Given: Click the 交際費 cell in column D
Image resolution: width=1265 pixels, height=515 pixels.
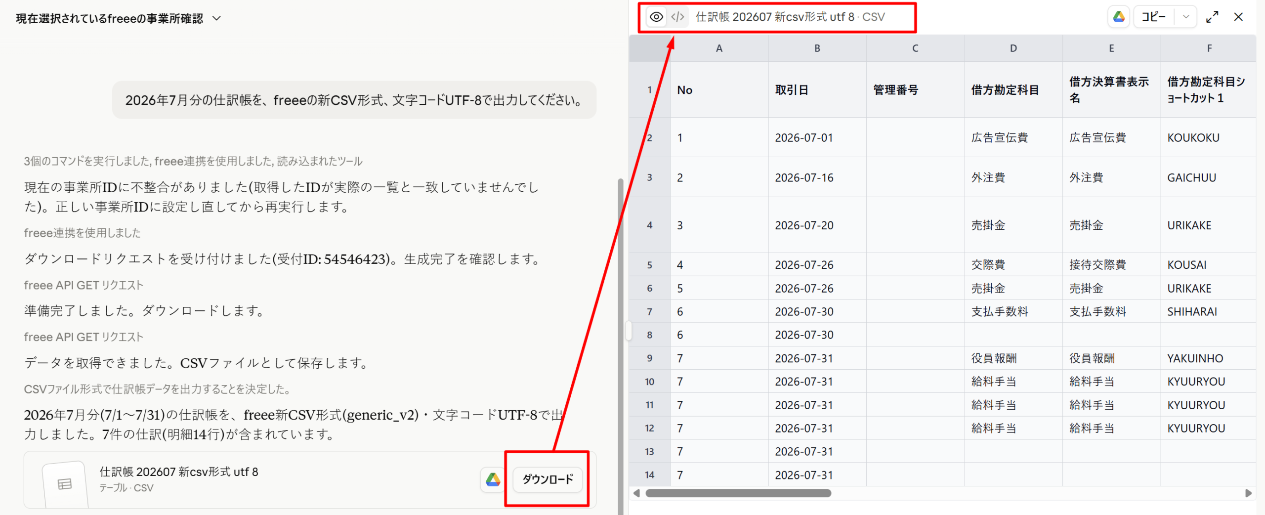Looking at the screenshot, I should click(x=1013, y=265).
